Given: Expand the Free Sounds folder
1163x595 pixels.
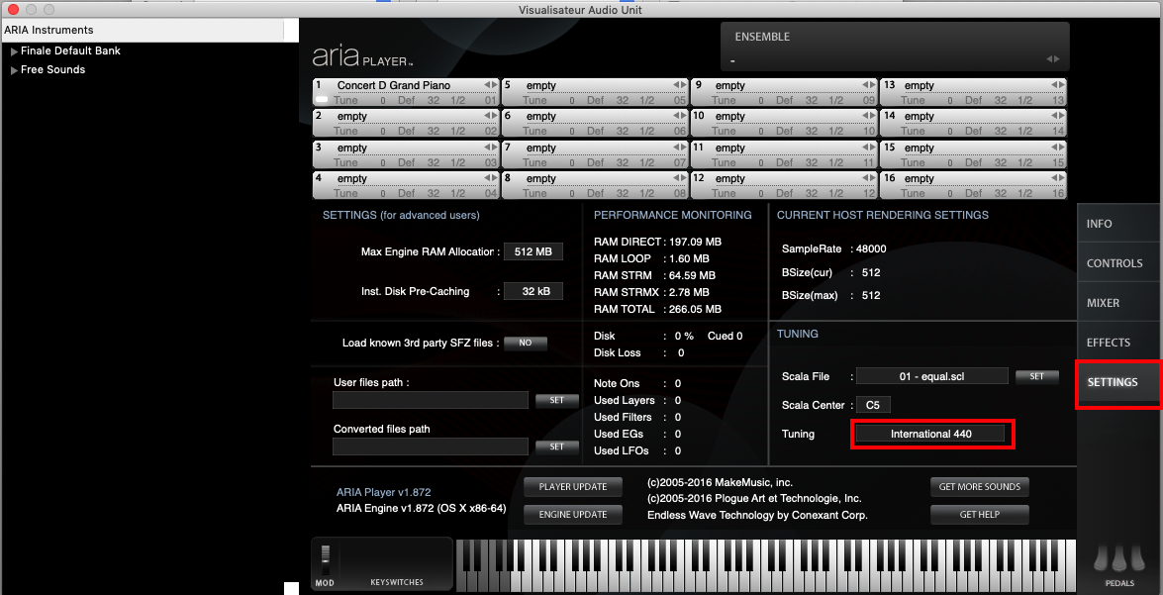Looking at the screenshot, I should pyautogui.click(x=14, y=70).
